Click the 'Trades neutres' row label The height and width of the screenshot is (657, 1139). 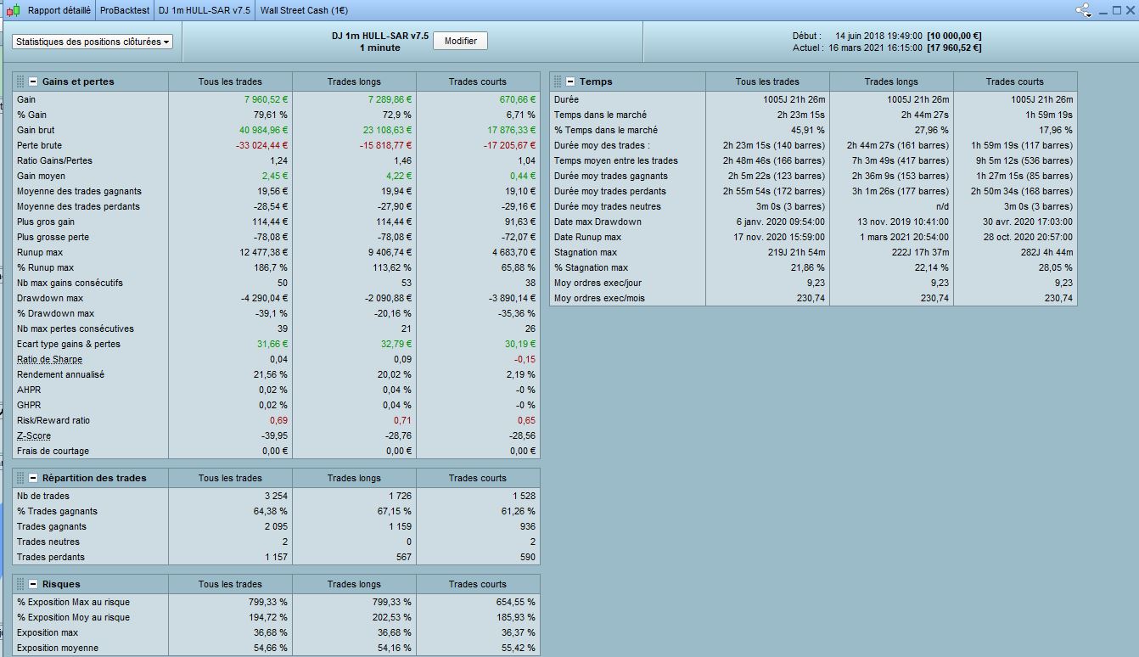point(48,542)
